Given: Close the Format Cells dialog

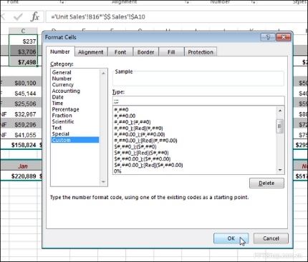Looking at the screenshot, I should pos(283,37).
